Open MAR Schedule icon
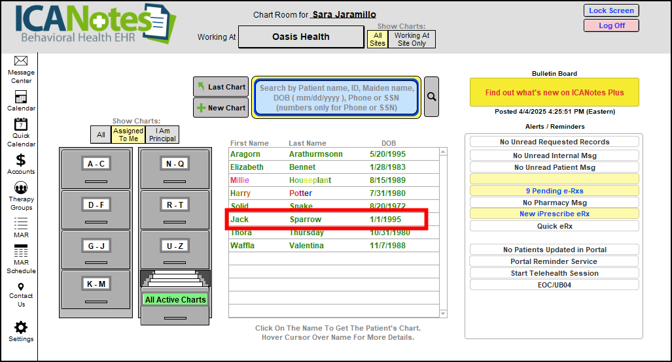 pyautogui.click(x=21, y=252)
